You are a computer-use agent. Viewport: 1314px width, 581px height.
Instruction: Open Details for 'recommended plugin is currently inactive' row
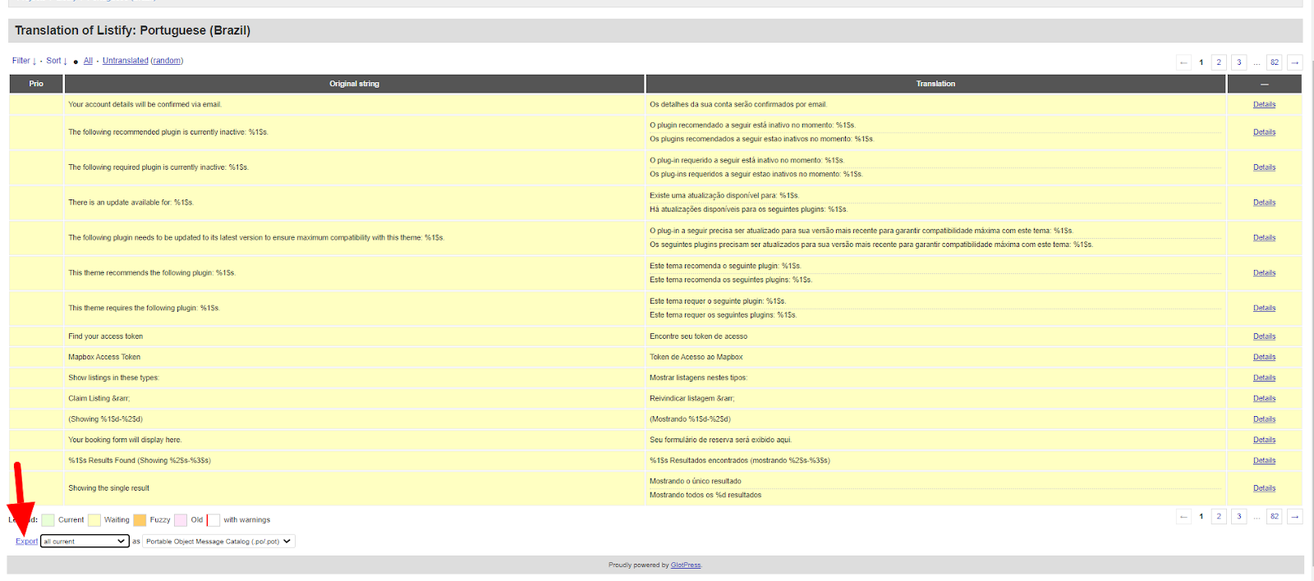[1264, 132]
